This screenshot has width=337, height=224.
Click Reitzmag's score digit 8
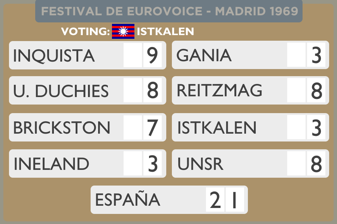tap(316, 91)
